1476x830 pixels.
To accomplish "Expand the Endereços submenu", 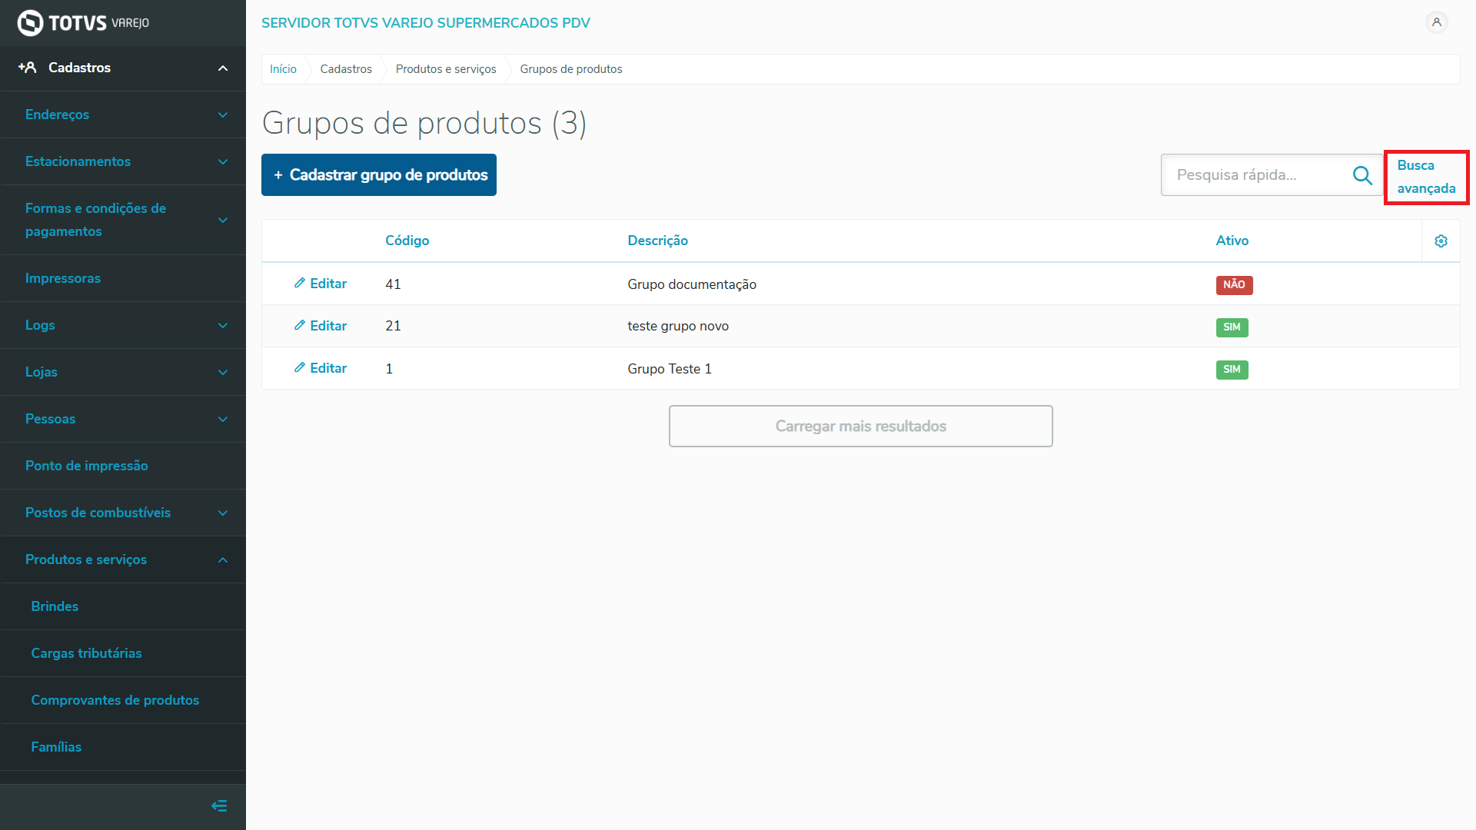I will tap(223, 115).
